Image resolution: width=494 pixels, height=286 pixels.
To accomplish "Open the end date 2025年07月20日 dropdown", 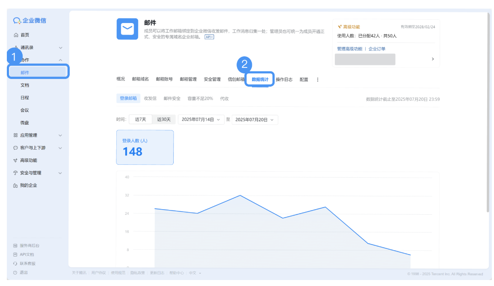I will [255, 120].
